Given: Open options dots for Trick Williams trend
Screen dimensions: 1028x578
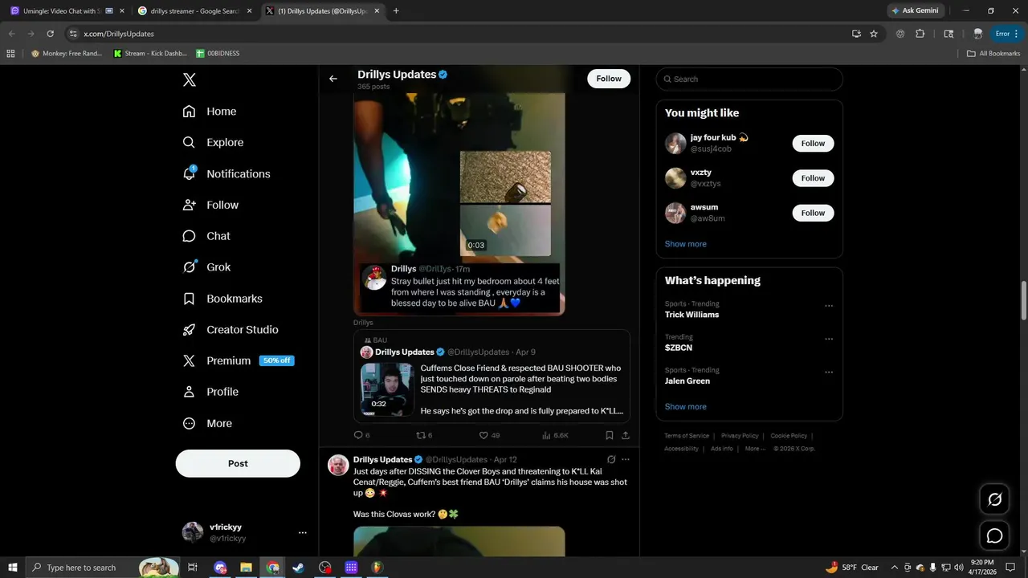Looking at the screenshot, I should coord(829,306).
